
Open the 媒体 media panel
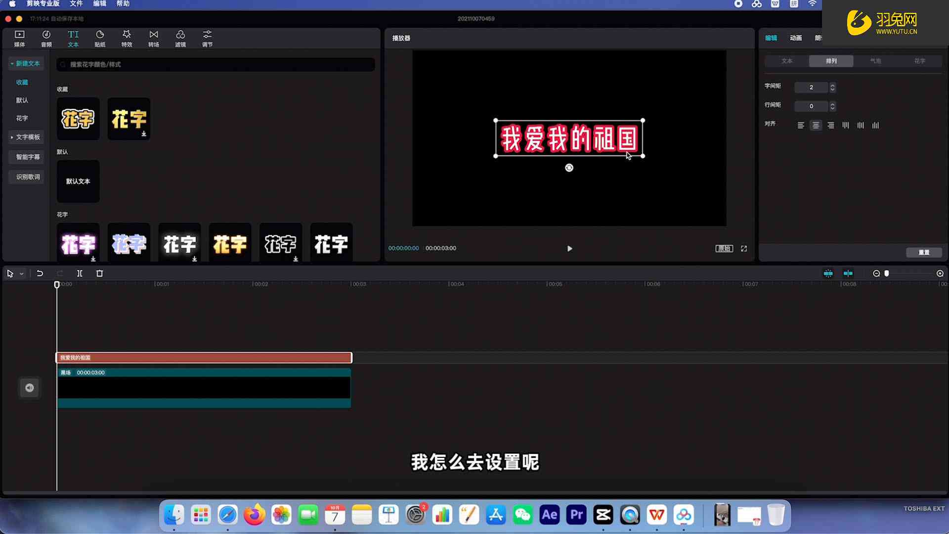tap(19, 39)
